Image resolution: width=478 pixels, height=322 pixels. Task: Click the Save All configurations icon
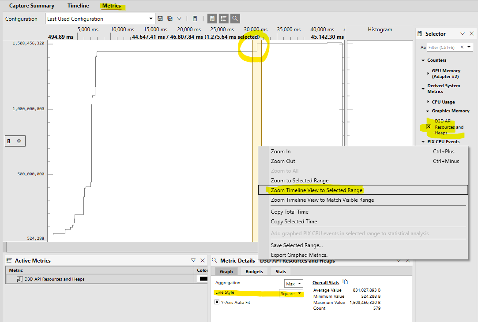pyautogui.click(x=170, y=19)
